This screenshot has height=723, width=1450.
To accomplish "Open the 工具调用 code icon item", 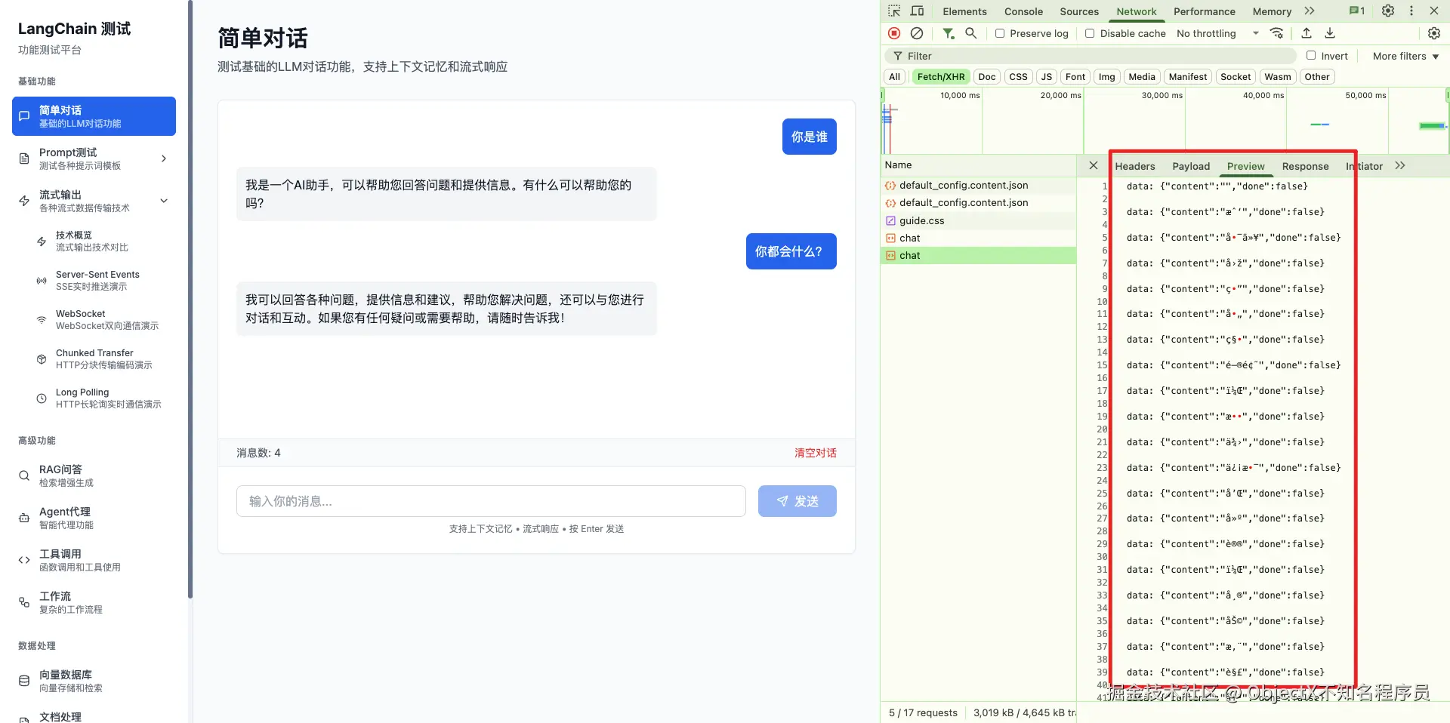I will [x=94, y=560].
